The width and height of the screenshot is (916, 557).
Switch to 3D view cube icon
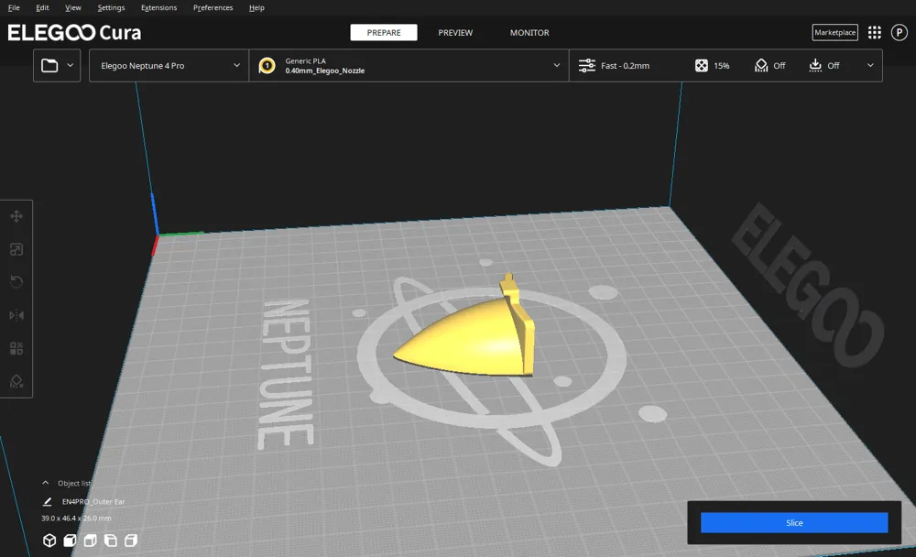tap(49, 541)
